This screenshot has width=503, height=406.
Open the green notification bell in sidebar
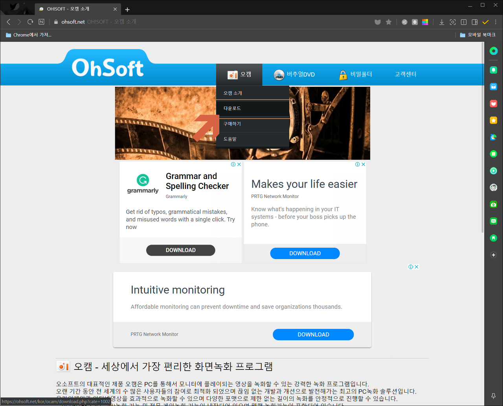(494, 70)
